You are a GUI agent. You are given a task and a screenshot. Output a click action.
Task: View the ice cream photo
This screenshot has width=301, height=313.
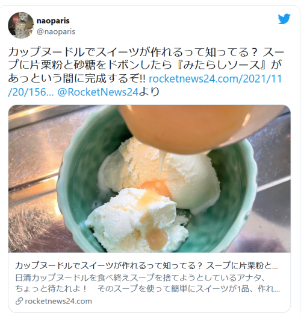149,179
